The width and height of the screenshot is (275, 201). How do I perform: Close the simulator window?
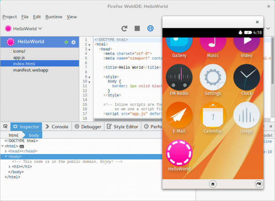[x=257, y=22]
